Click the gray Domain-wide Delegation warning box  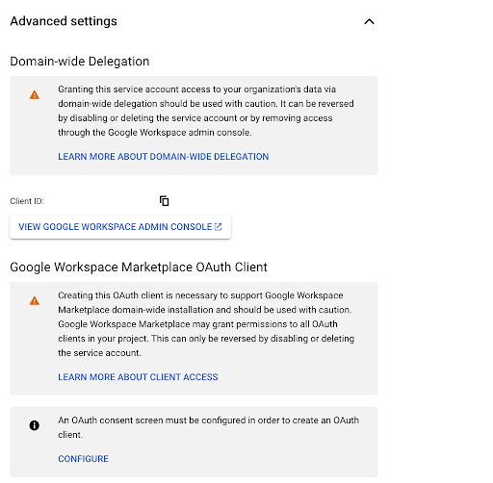194,125
